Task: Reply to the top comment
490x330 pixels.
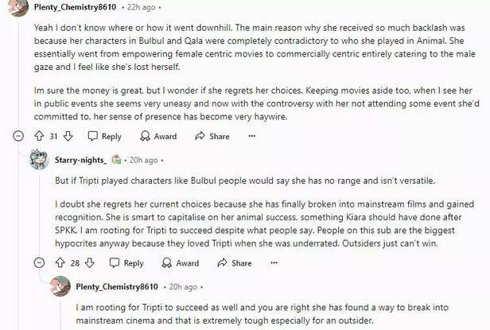Action: pyautogui.click(x=103, y=136)
